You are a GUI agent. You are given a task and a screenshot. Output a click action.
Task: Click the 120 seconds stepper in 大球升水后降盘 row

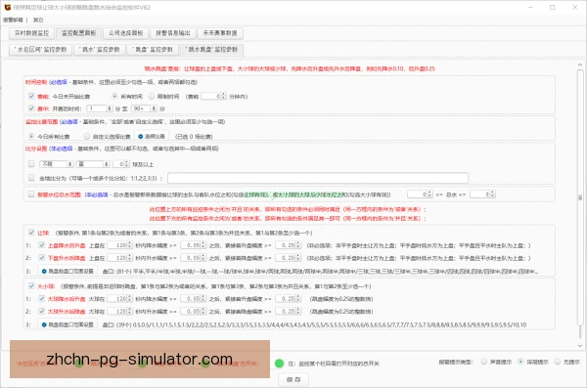(x=119, y=311)
